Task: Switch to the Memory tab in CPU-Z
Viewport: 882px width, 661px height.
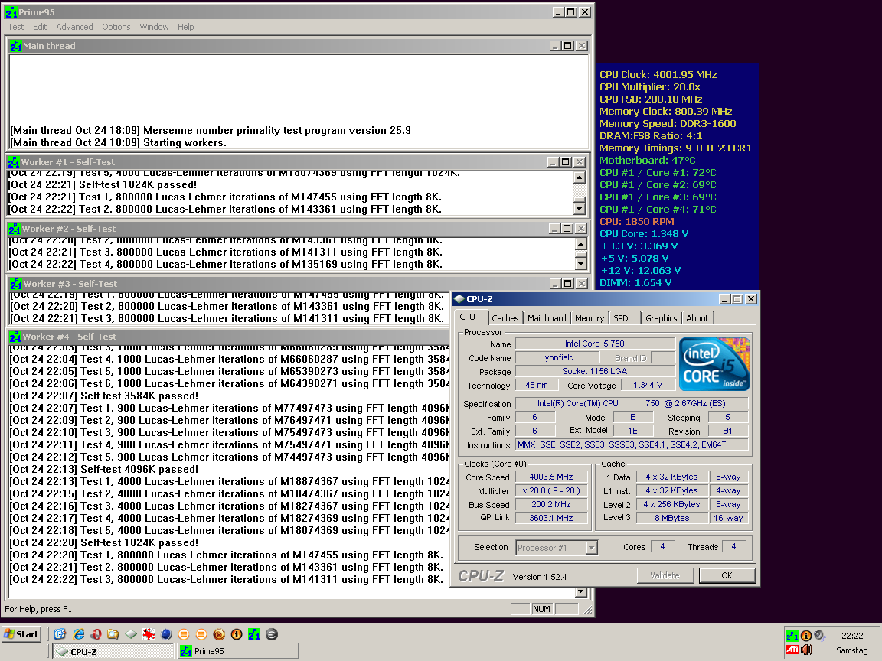Action: point(589,318)
